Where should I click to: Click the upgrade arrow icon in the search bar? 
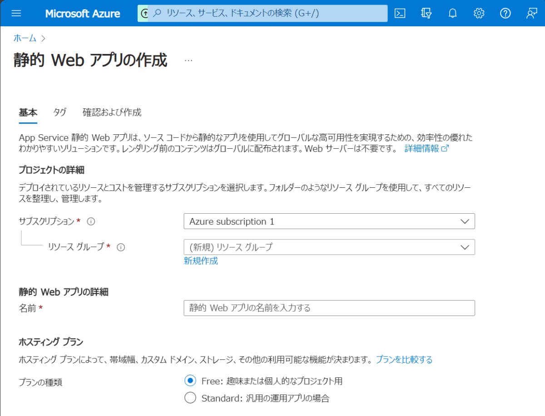(x=144, y=14)
